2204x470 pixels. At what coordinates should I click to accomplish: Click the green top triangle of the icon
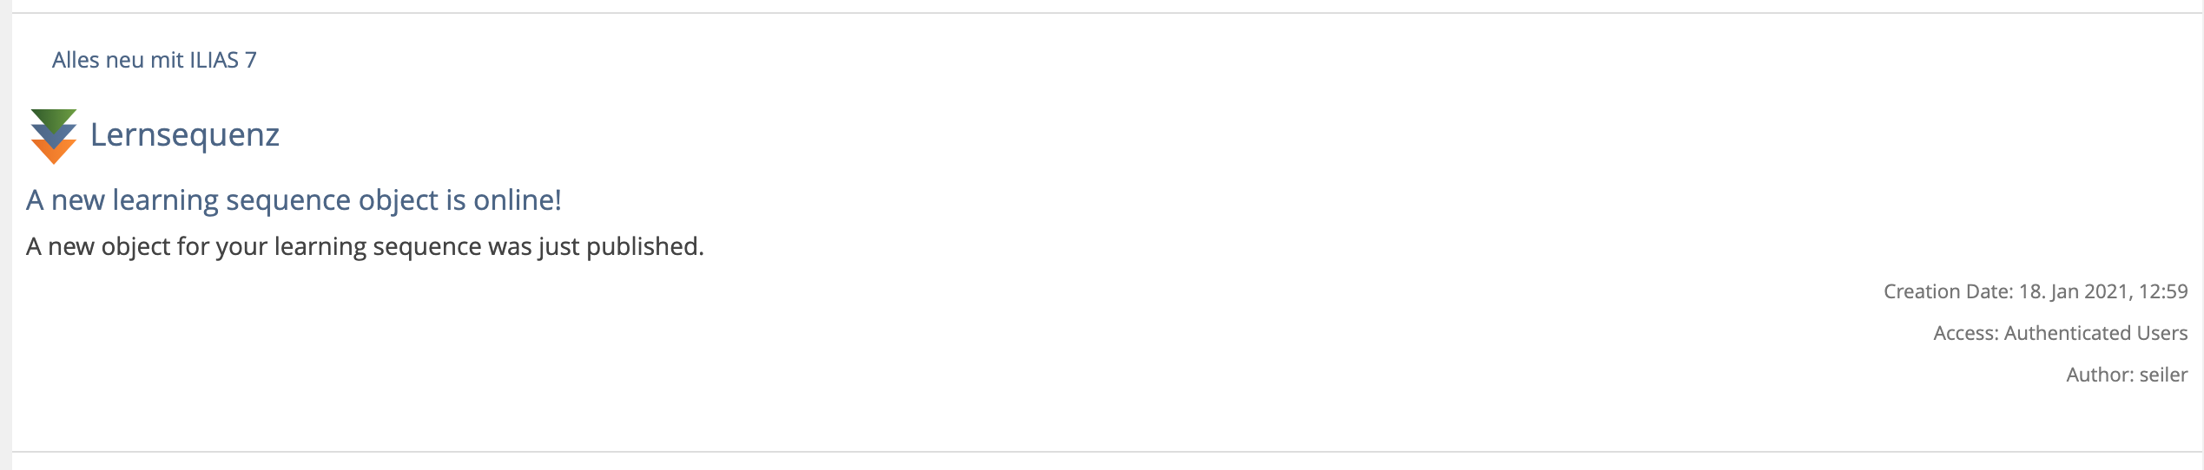[53, 117]
